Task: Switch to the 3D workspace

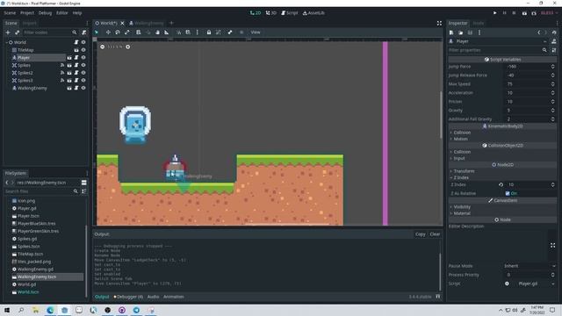Action: coord(271,13)
